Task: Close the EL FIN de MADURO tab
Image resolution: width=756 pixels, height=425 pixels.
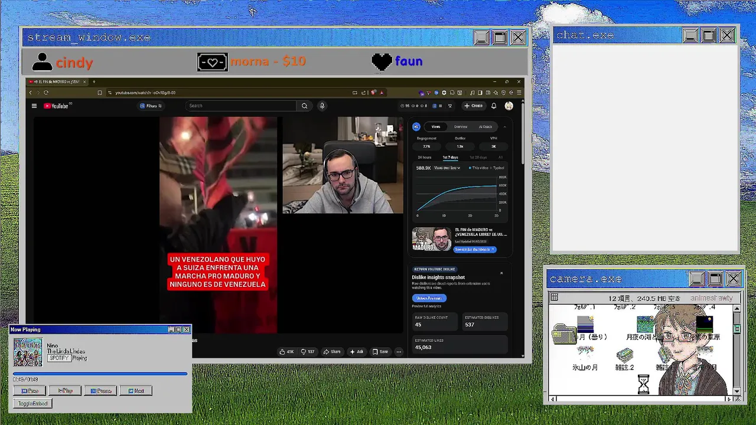Action: coord(84,81)
